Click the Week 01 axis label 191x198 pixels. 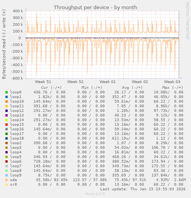point(108,82)
